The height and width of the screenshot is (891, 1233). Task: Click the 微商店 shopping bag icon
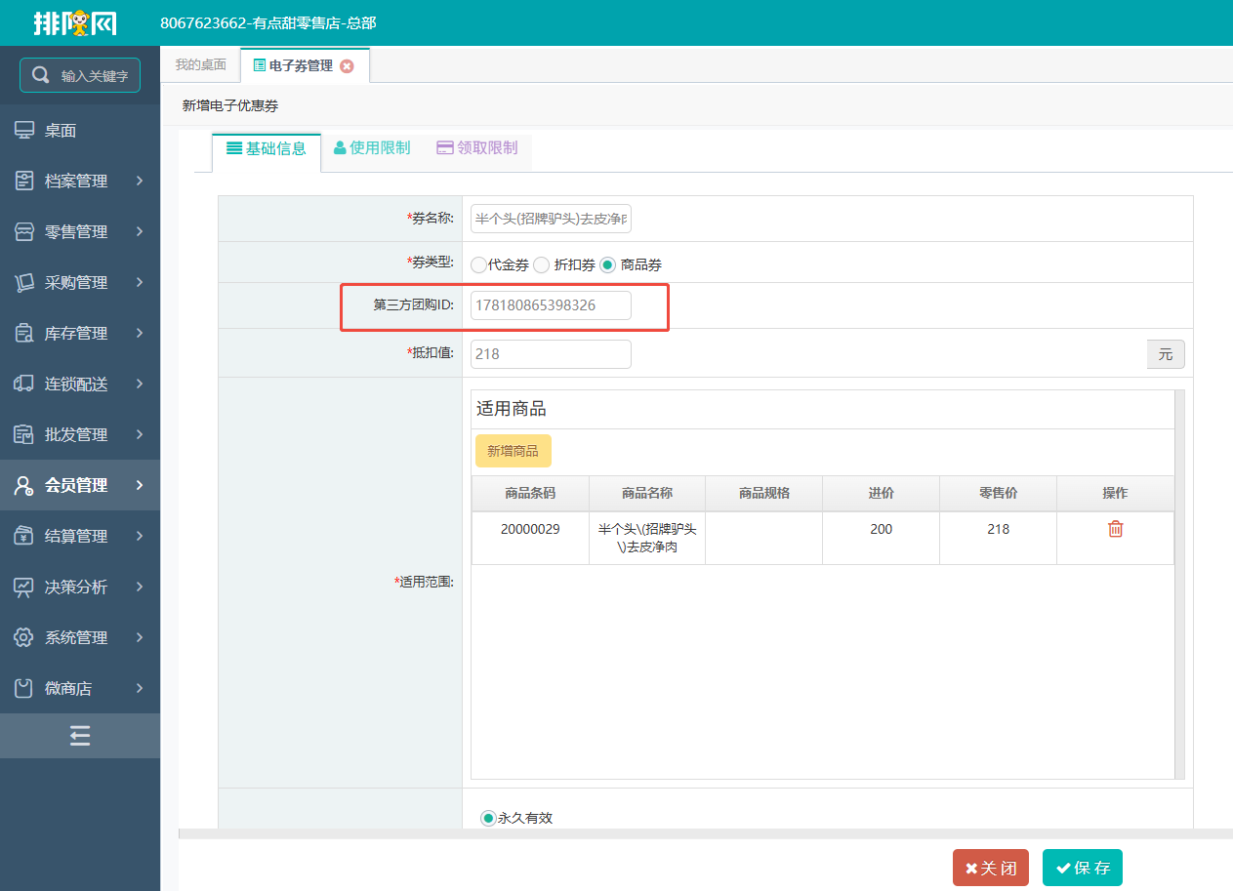[x=24, y=688]
